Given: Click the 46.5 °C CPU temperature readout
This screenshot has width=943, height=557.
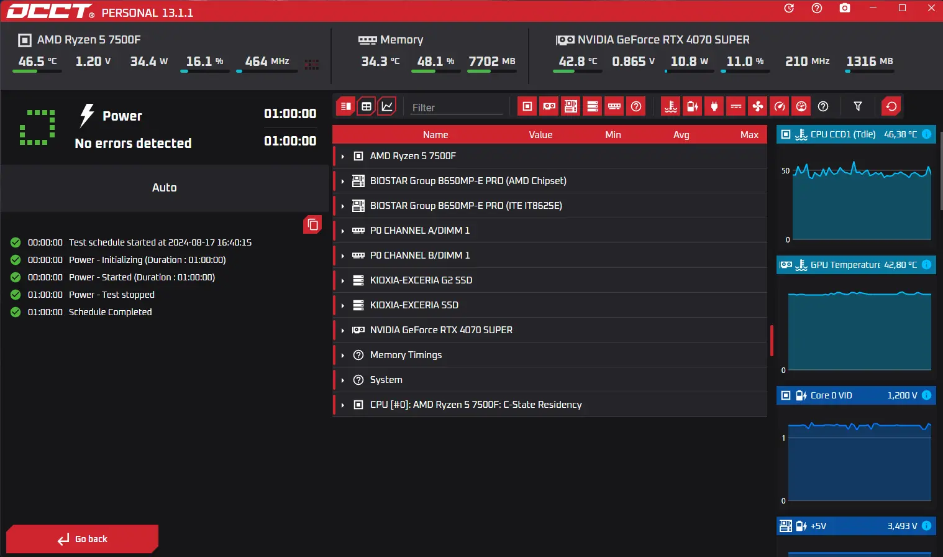Looking at the screenshot, I should [37, 61].
